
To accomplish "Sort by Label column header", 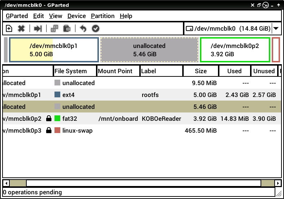I will 161,71.
